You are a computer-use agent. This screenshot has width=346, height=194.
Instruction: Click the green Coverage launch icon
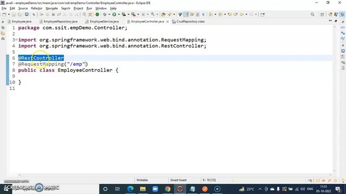(x=97, y=15)
